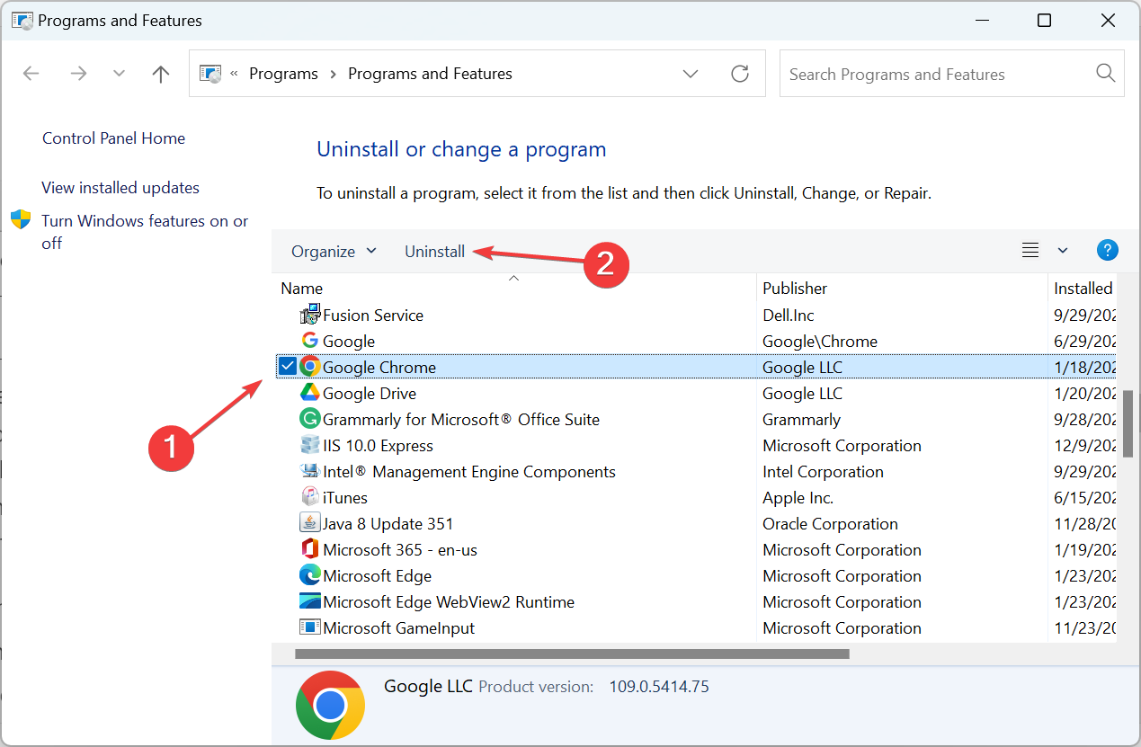Click the Windows features shield icon

point(21,219)
